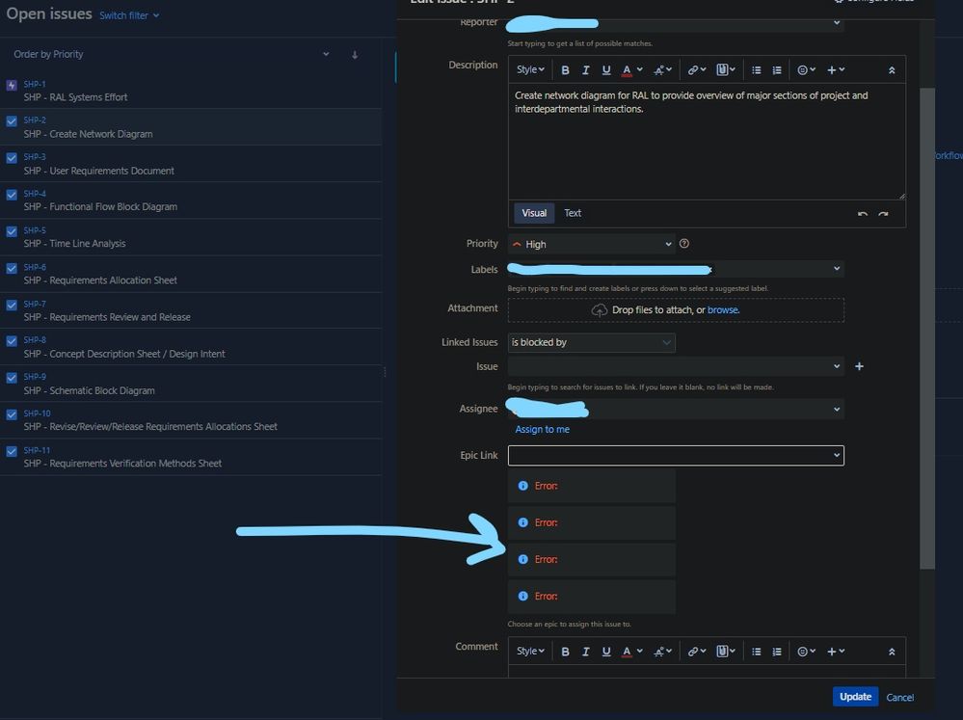Insert a link via the Description toolbar
Screen dimensions: 963x720
click(x=694, y=69)
